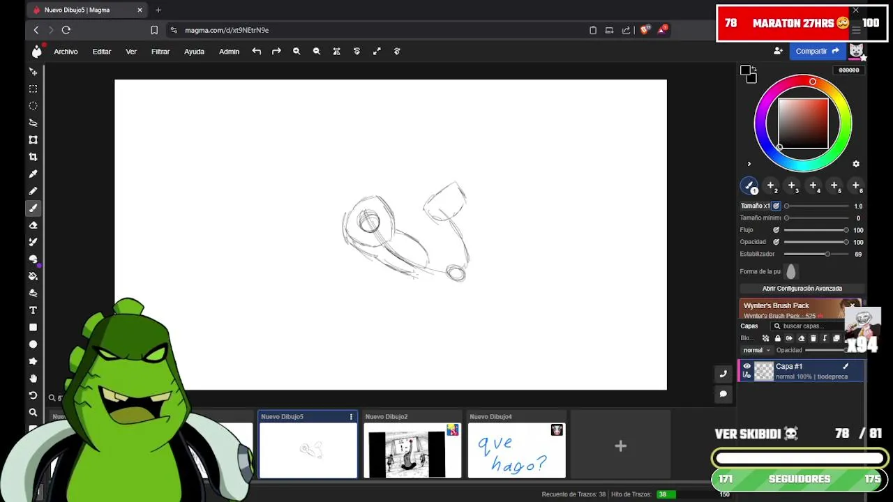
Task: Click the Zoom out magnifier icon
Action: coord(317,51)
